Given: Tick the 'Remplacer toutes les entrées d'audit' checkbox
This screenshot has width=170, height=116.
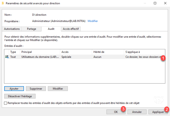Looking at the screenshot, I should coord(6,103).
